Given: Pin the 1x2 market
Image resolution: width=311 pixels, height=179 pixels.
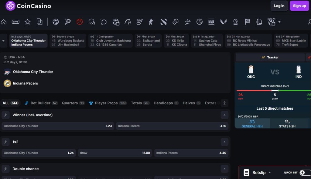Looking at the screenshot, I should (5, 142).
